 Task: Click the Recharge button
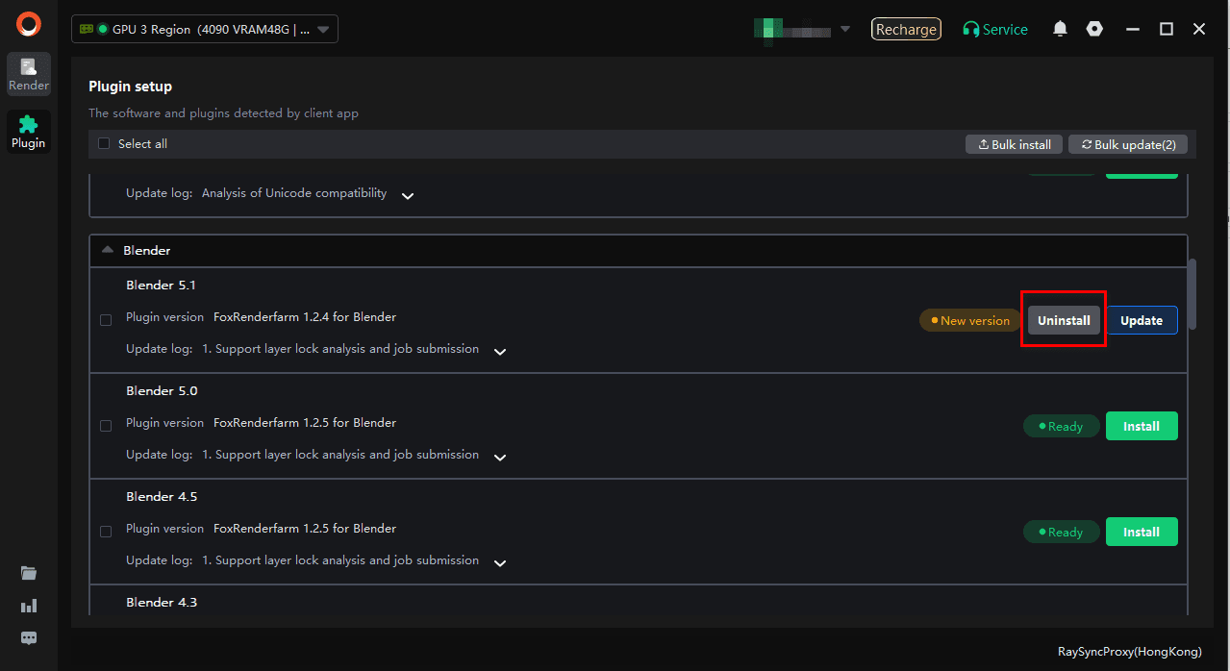tap(906, 29)
